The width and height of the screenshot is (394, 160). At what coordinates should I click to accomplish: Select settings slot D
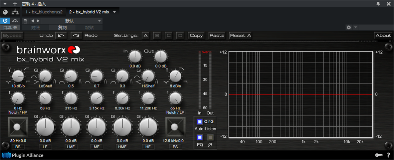(180, 36)
